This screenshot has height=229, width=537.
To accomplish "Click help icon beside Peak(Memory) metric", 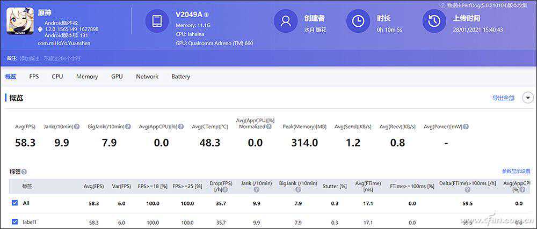I will (x=330, y=127).
